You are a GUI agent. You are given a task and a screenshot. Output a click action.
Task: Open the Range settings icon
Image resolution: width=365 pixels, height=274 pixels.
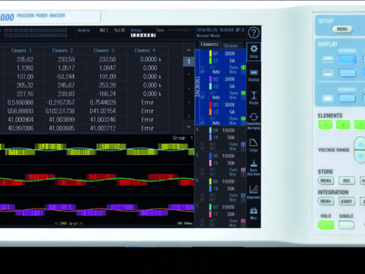point(254,98)
